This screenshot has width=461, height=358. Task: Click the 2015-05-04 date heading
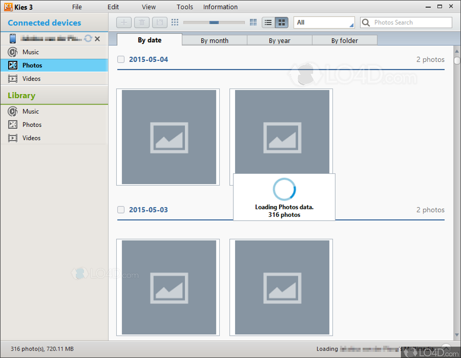click(148, 59)
